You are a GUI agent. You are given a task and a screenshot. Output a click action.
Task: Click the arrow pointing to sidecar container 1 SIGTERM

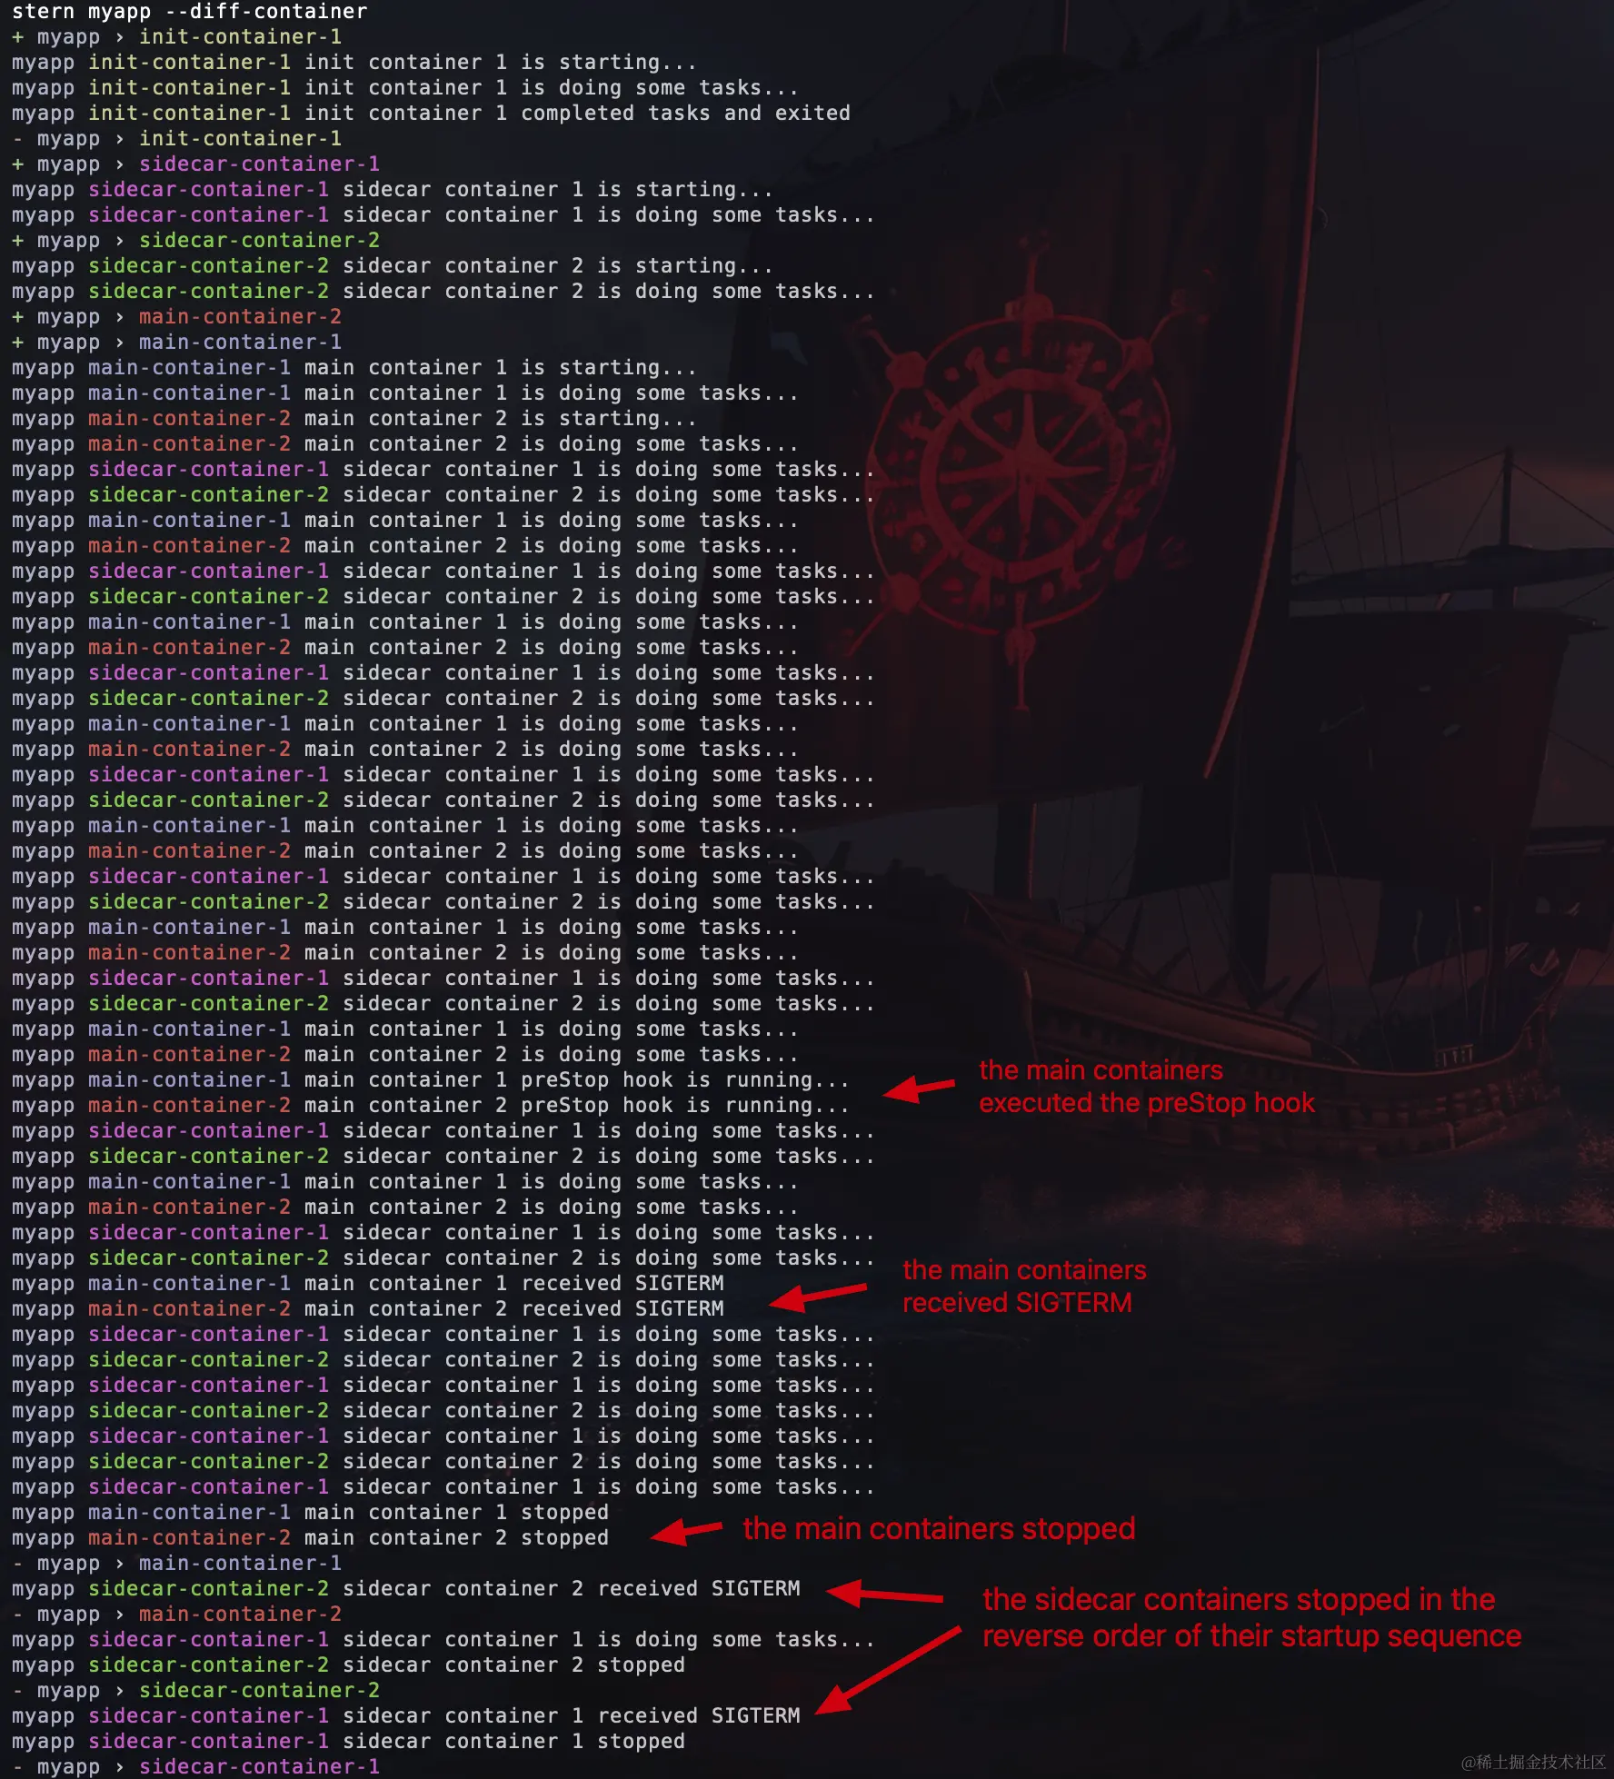click(x=888, y=1670)
